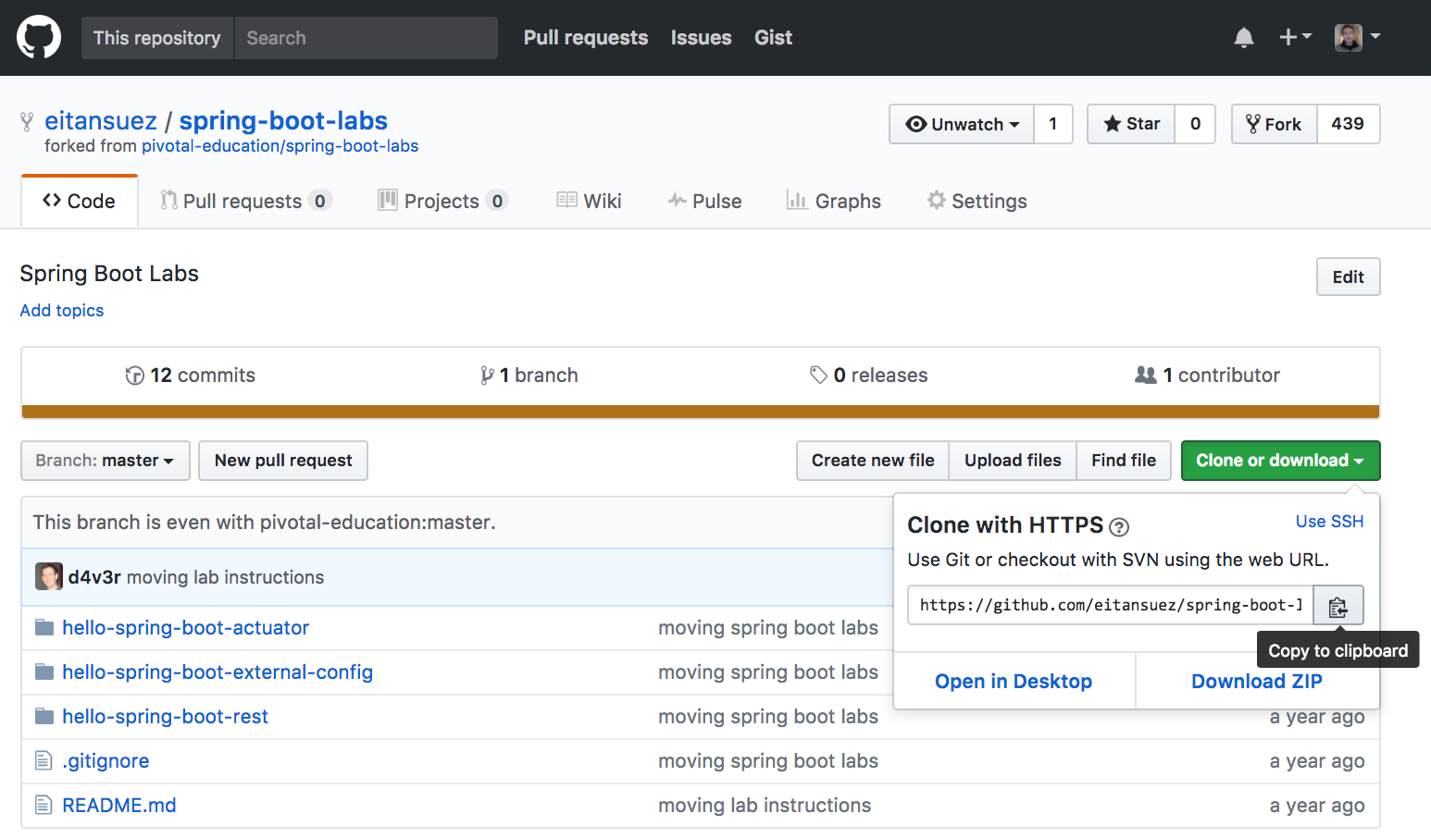Open hello-spring-boot-actuator folder

pyautogui.click(x=186, y=628)
